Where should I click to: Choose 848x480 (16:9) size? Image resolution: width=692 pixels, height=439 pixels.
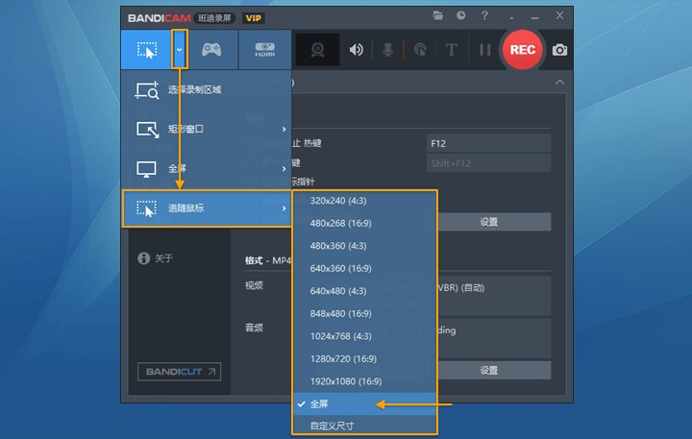364,314
